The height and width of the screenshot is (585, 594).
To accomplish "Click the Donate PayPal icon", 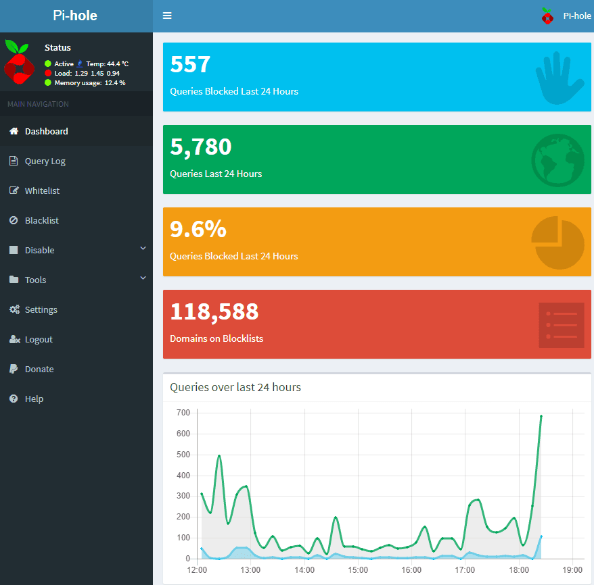I will coord(14,369).
